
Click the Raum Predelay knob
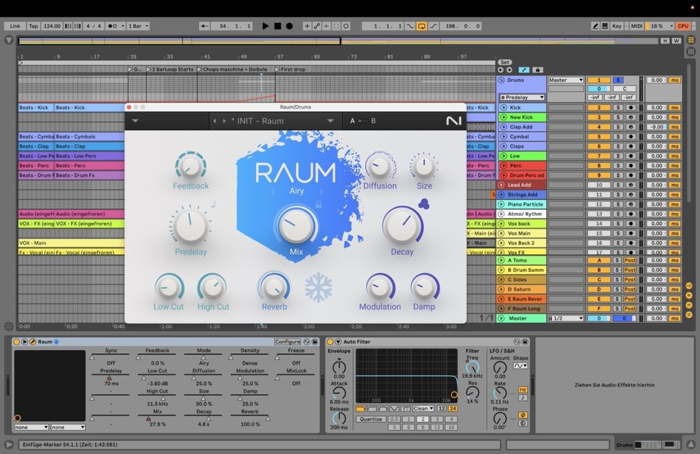[x=190, y=225]
